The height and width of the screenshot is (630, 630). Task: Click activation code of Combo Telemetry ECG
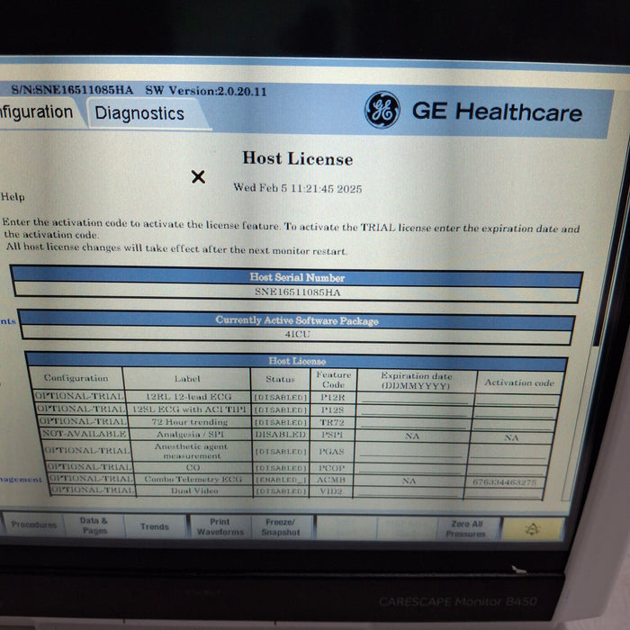click(505, 481)
